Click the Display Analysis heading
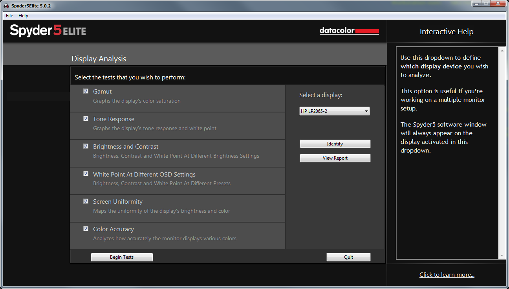The width and height of the screenshot is (509, 289). point(99,59)
